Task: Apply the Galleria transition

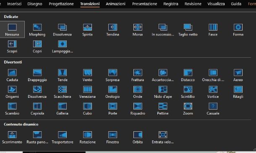Action: [63, 109]
